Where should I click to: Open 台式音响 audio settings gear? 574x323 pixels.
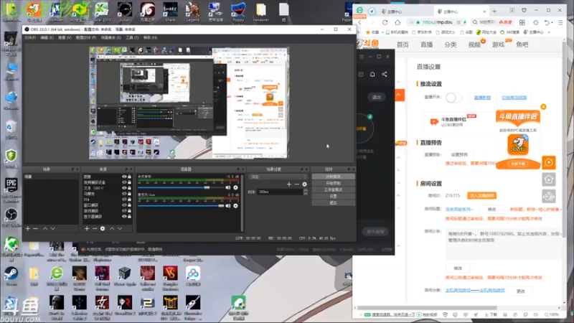[x=236, y=187]
